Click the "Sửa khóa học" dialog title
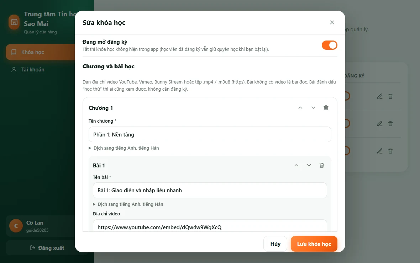Image resolution: width=420 pixels, height=263 pixels. click(104, 23)
